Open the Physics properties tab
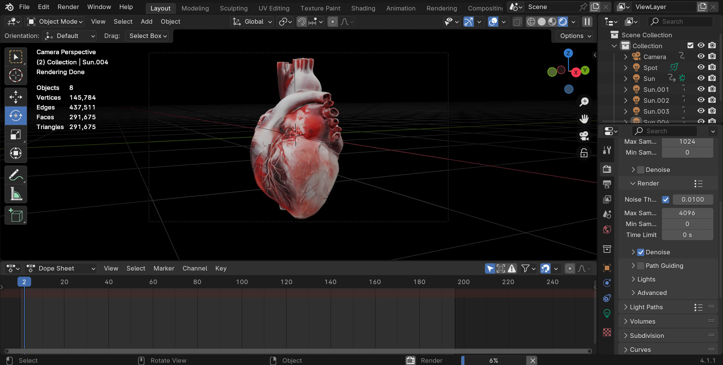The width and height of the screenshot is (723, 365). [607, 283]
